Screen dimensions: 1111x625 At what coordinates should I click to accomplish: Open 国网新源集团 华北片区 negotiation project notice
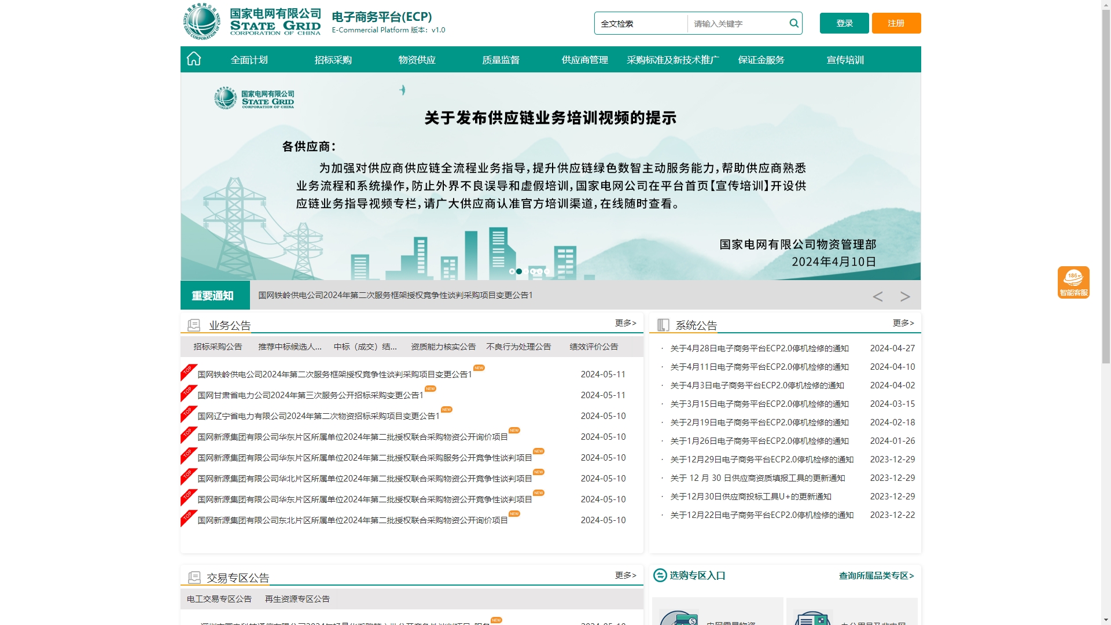tap(365, 479)
